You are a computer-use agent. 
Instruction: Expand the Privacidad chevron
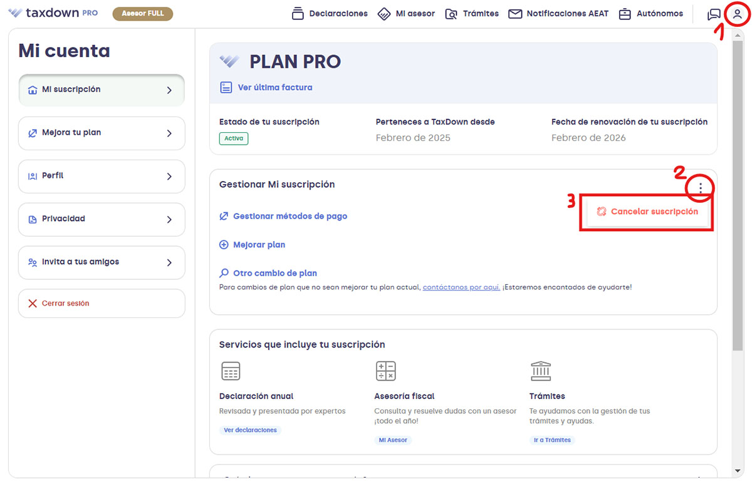coord(169,220)
